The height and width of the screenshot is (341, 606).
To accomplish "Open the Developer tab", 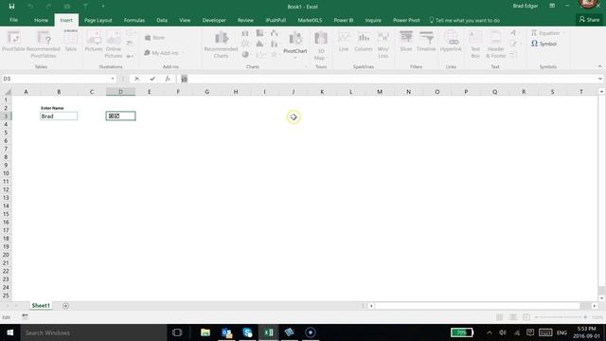I will pos(214,20).
